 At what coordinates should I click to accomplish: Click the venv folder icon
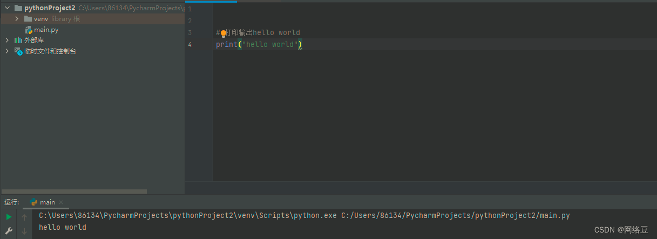pyautogui.click(x=28, y=19)
